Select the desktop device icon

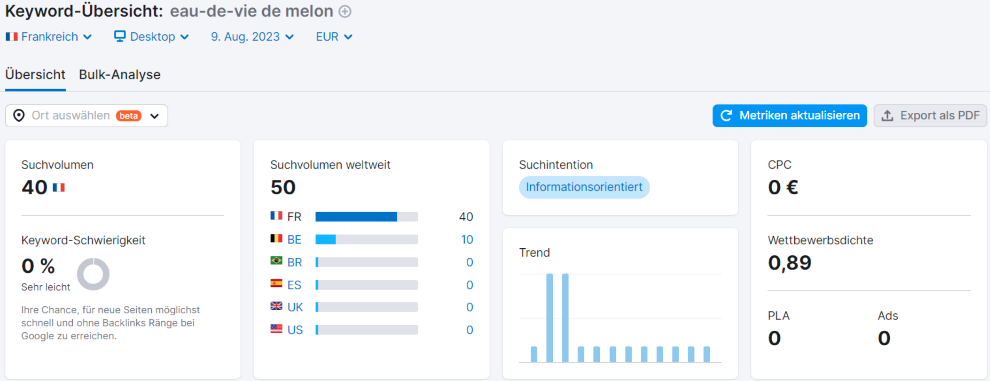click(120, 37)
